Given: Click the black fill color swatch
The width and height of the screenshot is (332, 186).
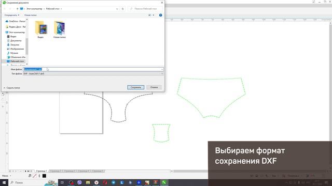Looking at the screenshot, I should 44,176.
